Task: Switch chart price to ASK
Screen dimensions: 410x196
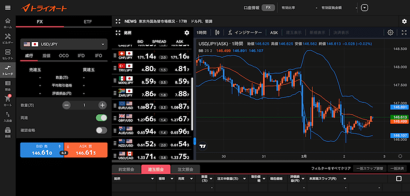Action: tap(274, 33)
